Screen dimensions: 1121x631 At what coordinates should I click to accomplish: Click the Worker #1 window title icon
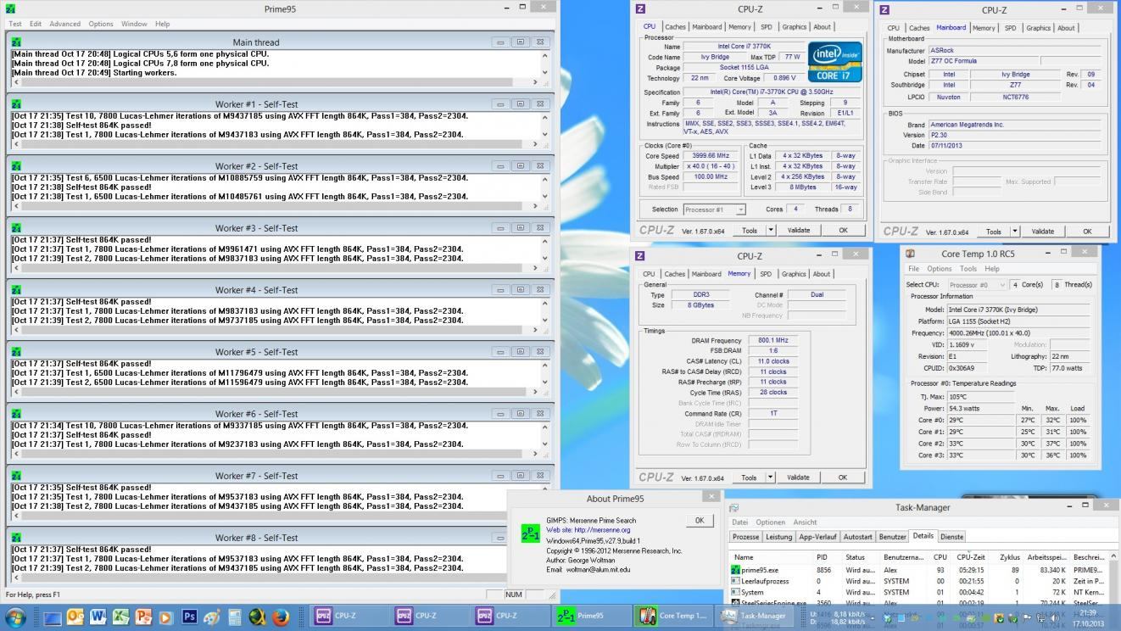pyautogui.click(x=15, y=104)
